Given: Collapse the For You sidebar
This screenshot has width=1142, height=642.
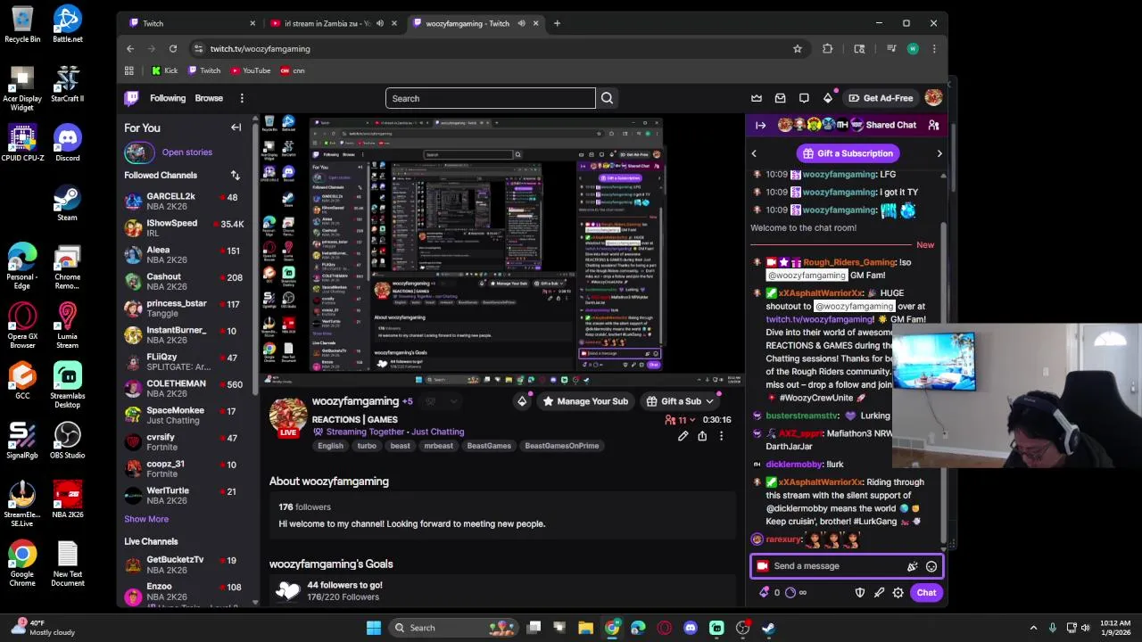Looking at the screenshot, I should (x=236, y=128).
